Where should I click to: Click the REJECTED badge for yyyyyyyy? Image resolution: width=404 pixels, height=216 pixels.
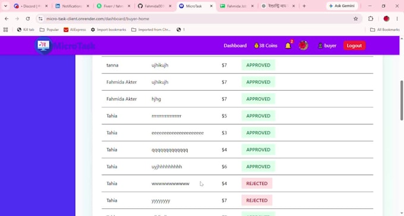point(257,201)
